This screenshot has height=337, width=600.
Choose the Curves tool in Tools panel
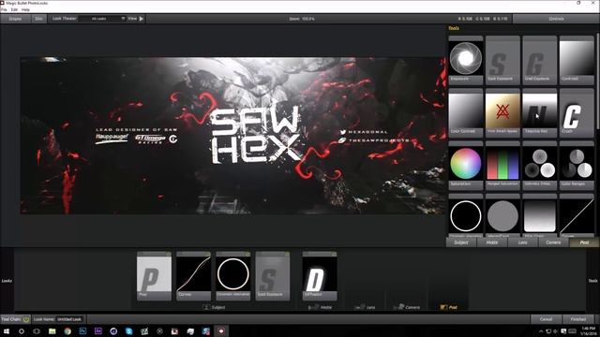point(577,216)
